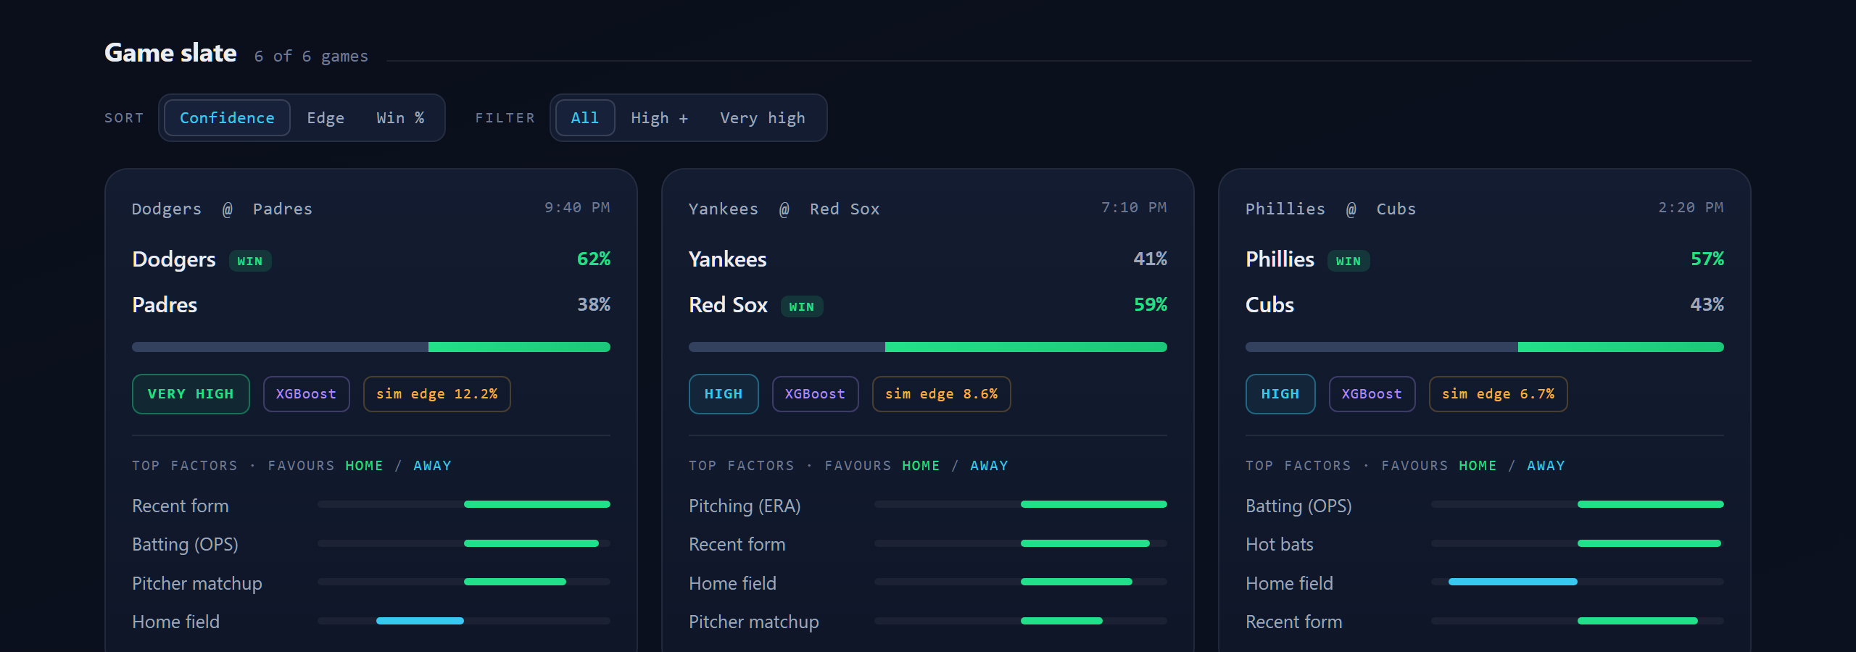The height and width of the screenshot is (652, 1856).
Task: Filter to High + confidence games
Action: [x=660, y=117]
